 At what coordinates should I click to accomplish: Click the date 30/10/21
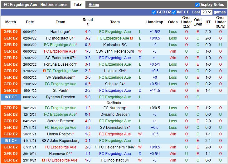click(x=30, y=154)
